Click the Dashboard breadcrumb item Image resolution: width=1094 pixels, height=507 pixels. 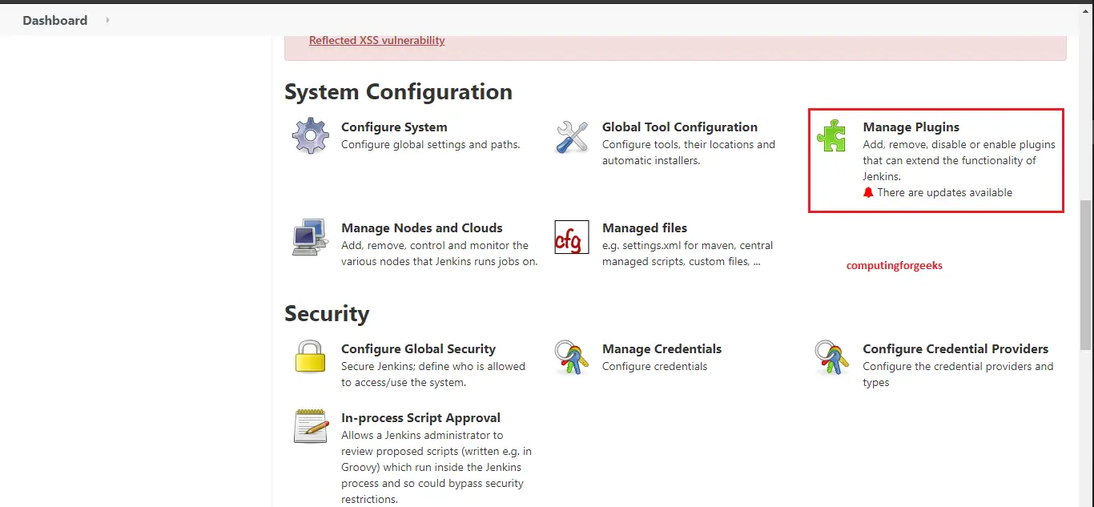[54, 20]
